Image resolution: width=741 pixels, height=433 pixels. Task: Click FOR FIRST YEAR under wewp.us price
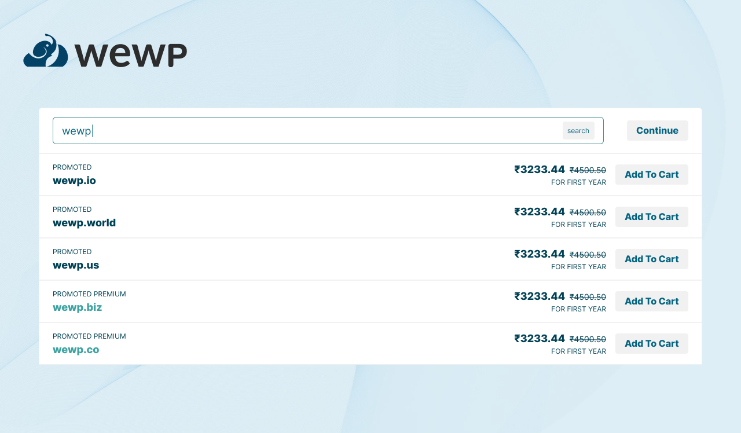[578, 266]
